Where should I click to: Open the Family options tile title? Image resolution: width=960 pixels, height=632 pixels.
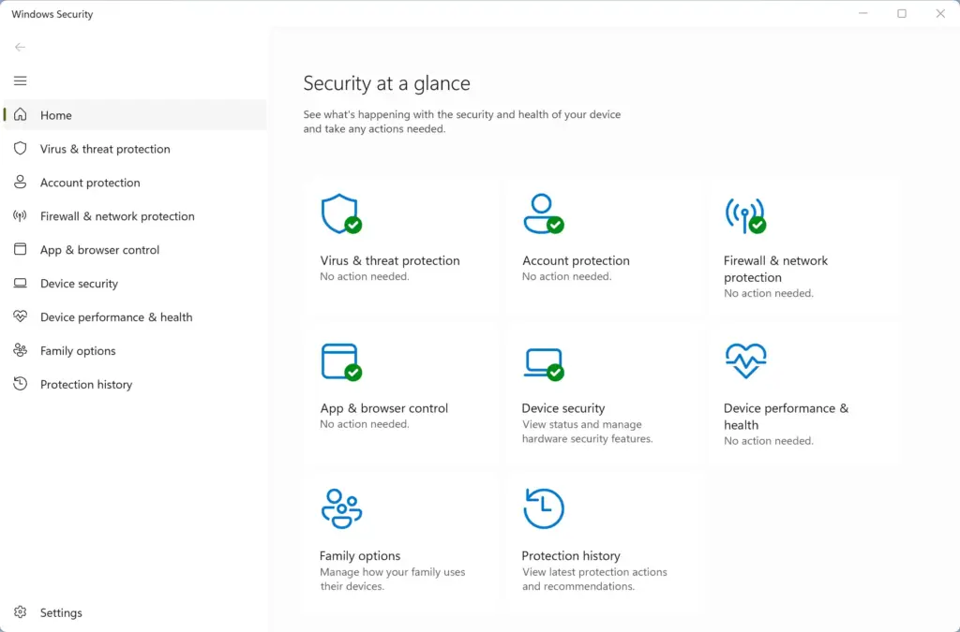point(360,555)
